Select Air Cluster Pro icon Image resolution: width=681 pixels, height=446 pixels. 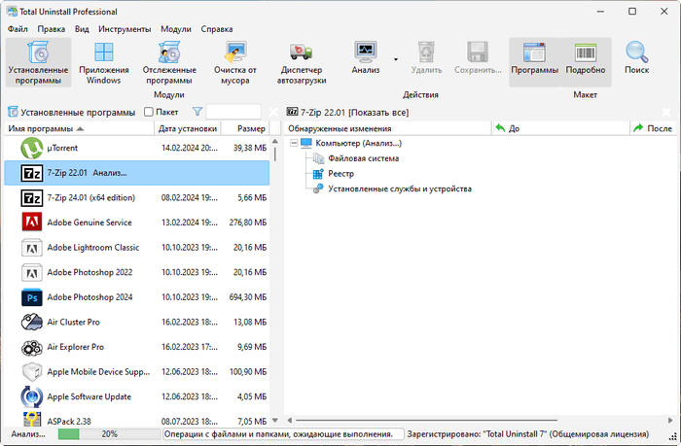click(32, 322)
